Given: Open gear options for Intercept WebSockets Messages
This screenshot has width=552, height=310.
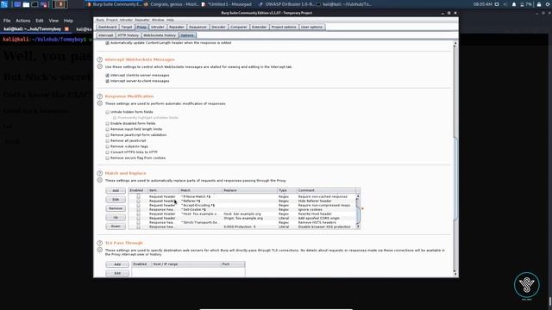Looking at the screenshot, I should click(x=100, y=66).
